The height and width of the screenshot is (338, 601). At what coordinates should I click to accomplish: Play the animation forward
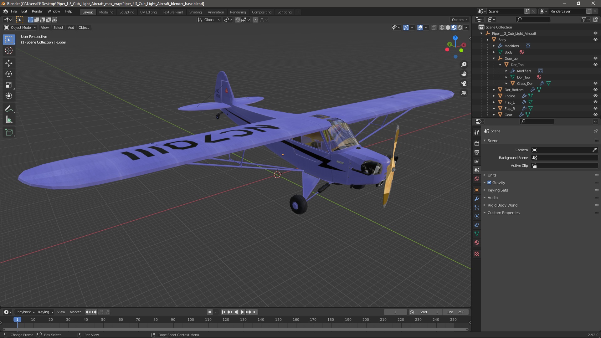point(242,312)
